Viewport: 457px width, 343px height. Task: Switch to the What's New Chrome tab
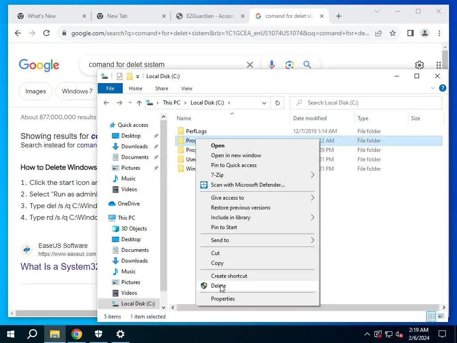point(51,16)
